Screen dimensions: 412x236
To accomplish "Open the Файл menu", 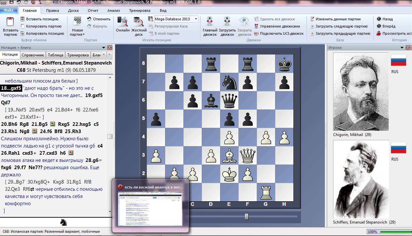I will pyautogui.click(x=9, y=10).
